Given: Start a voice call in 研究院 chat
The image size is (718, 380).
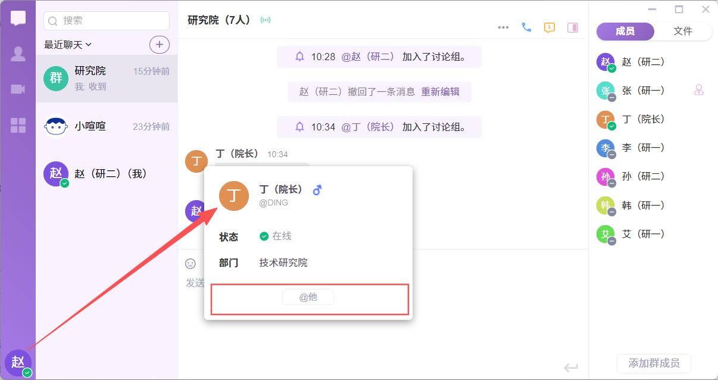Looking at the screenshot, I should 526,27.
